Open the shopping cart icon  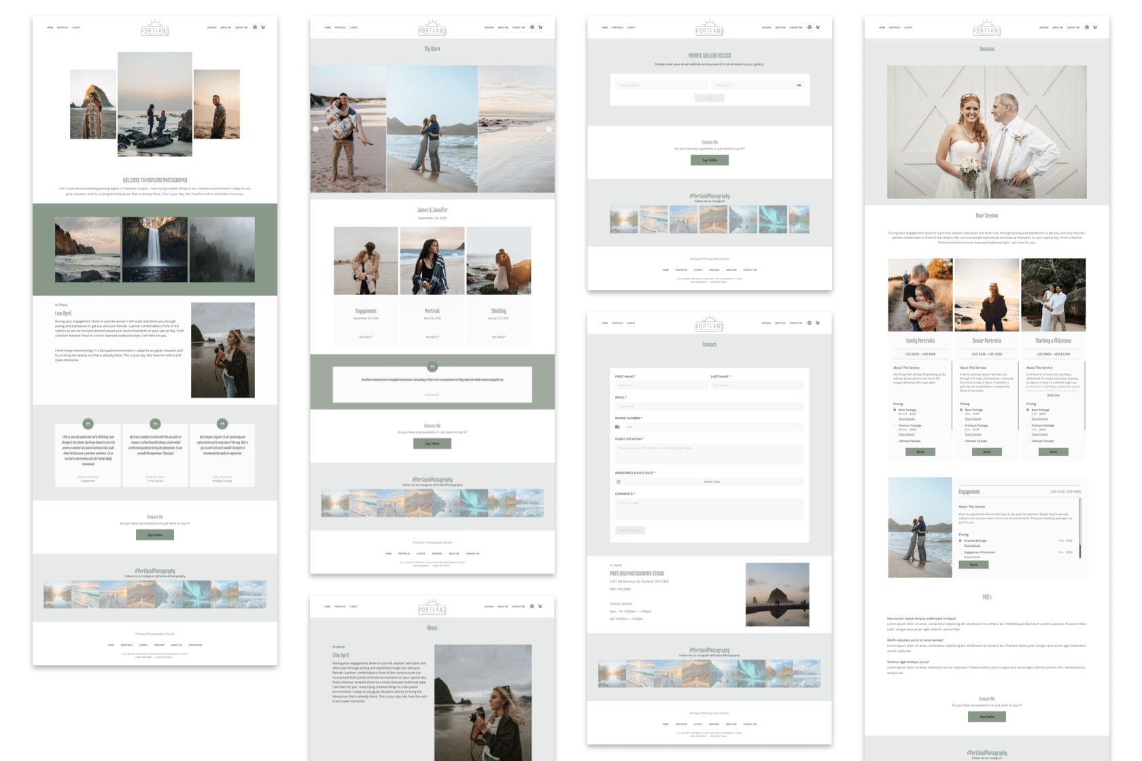(x=263, y=28)
